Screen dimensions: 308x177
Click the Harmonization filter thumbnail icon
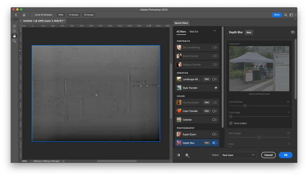(179, 102)
